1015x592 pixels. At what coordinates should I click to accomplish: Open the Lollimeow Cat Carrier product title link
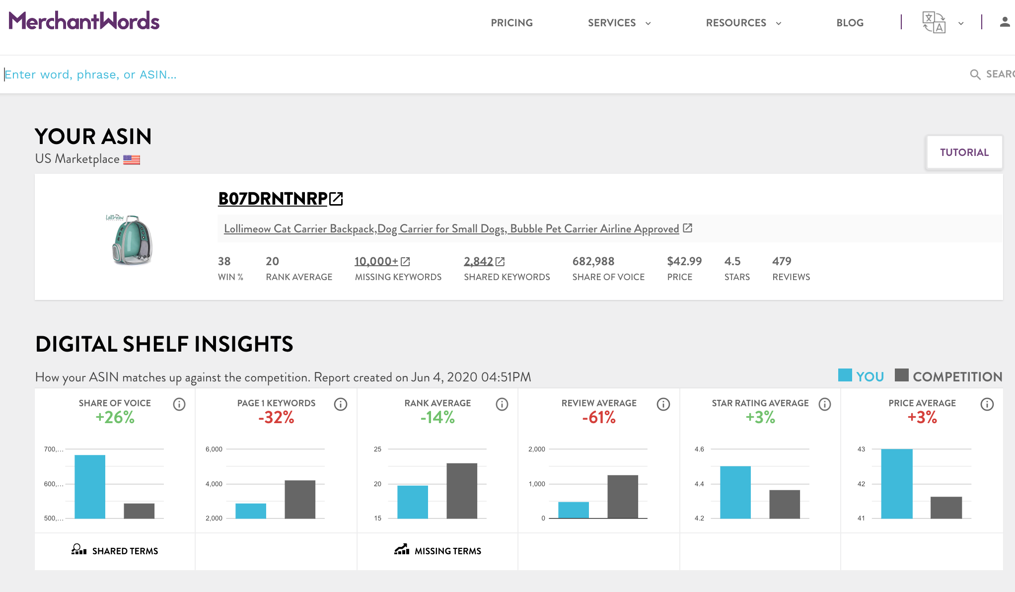(x=451, y=228)
